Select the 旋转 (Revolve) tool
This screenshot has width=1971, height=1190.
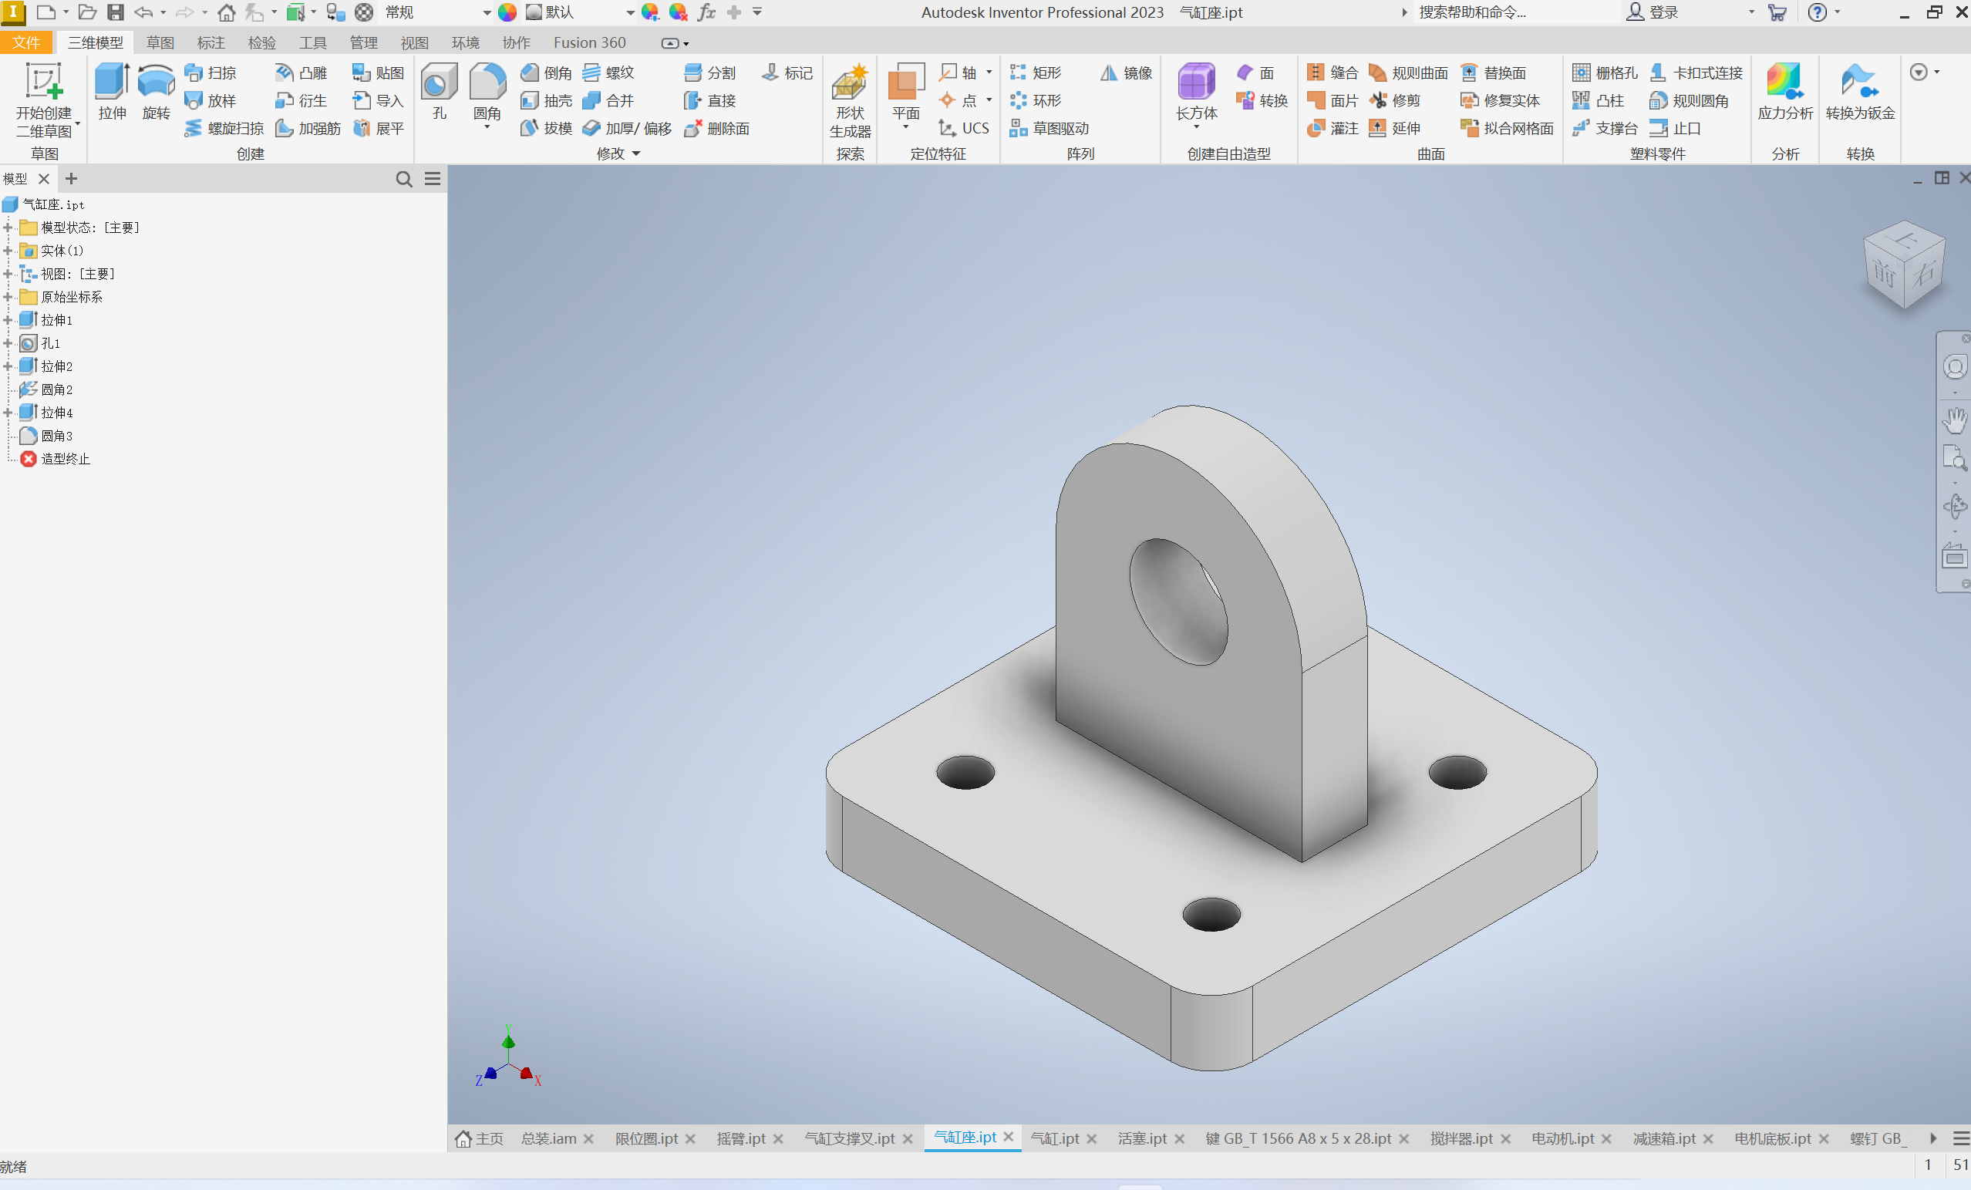click(x=156, y=92)
